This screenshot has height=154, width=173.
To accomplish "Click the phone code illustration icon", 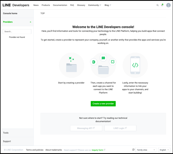I will [x=135, y=65].
